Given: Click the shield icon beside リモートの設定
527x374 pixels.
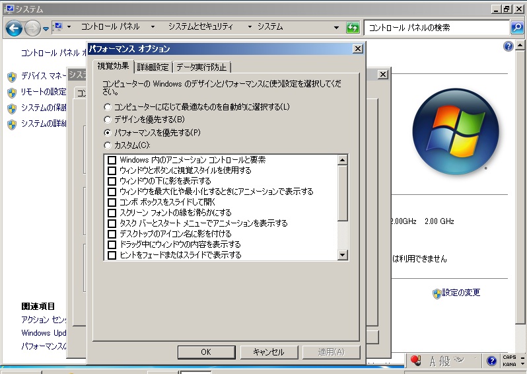Looking at the screenshot, I should [x=11, y=92].
